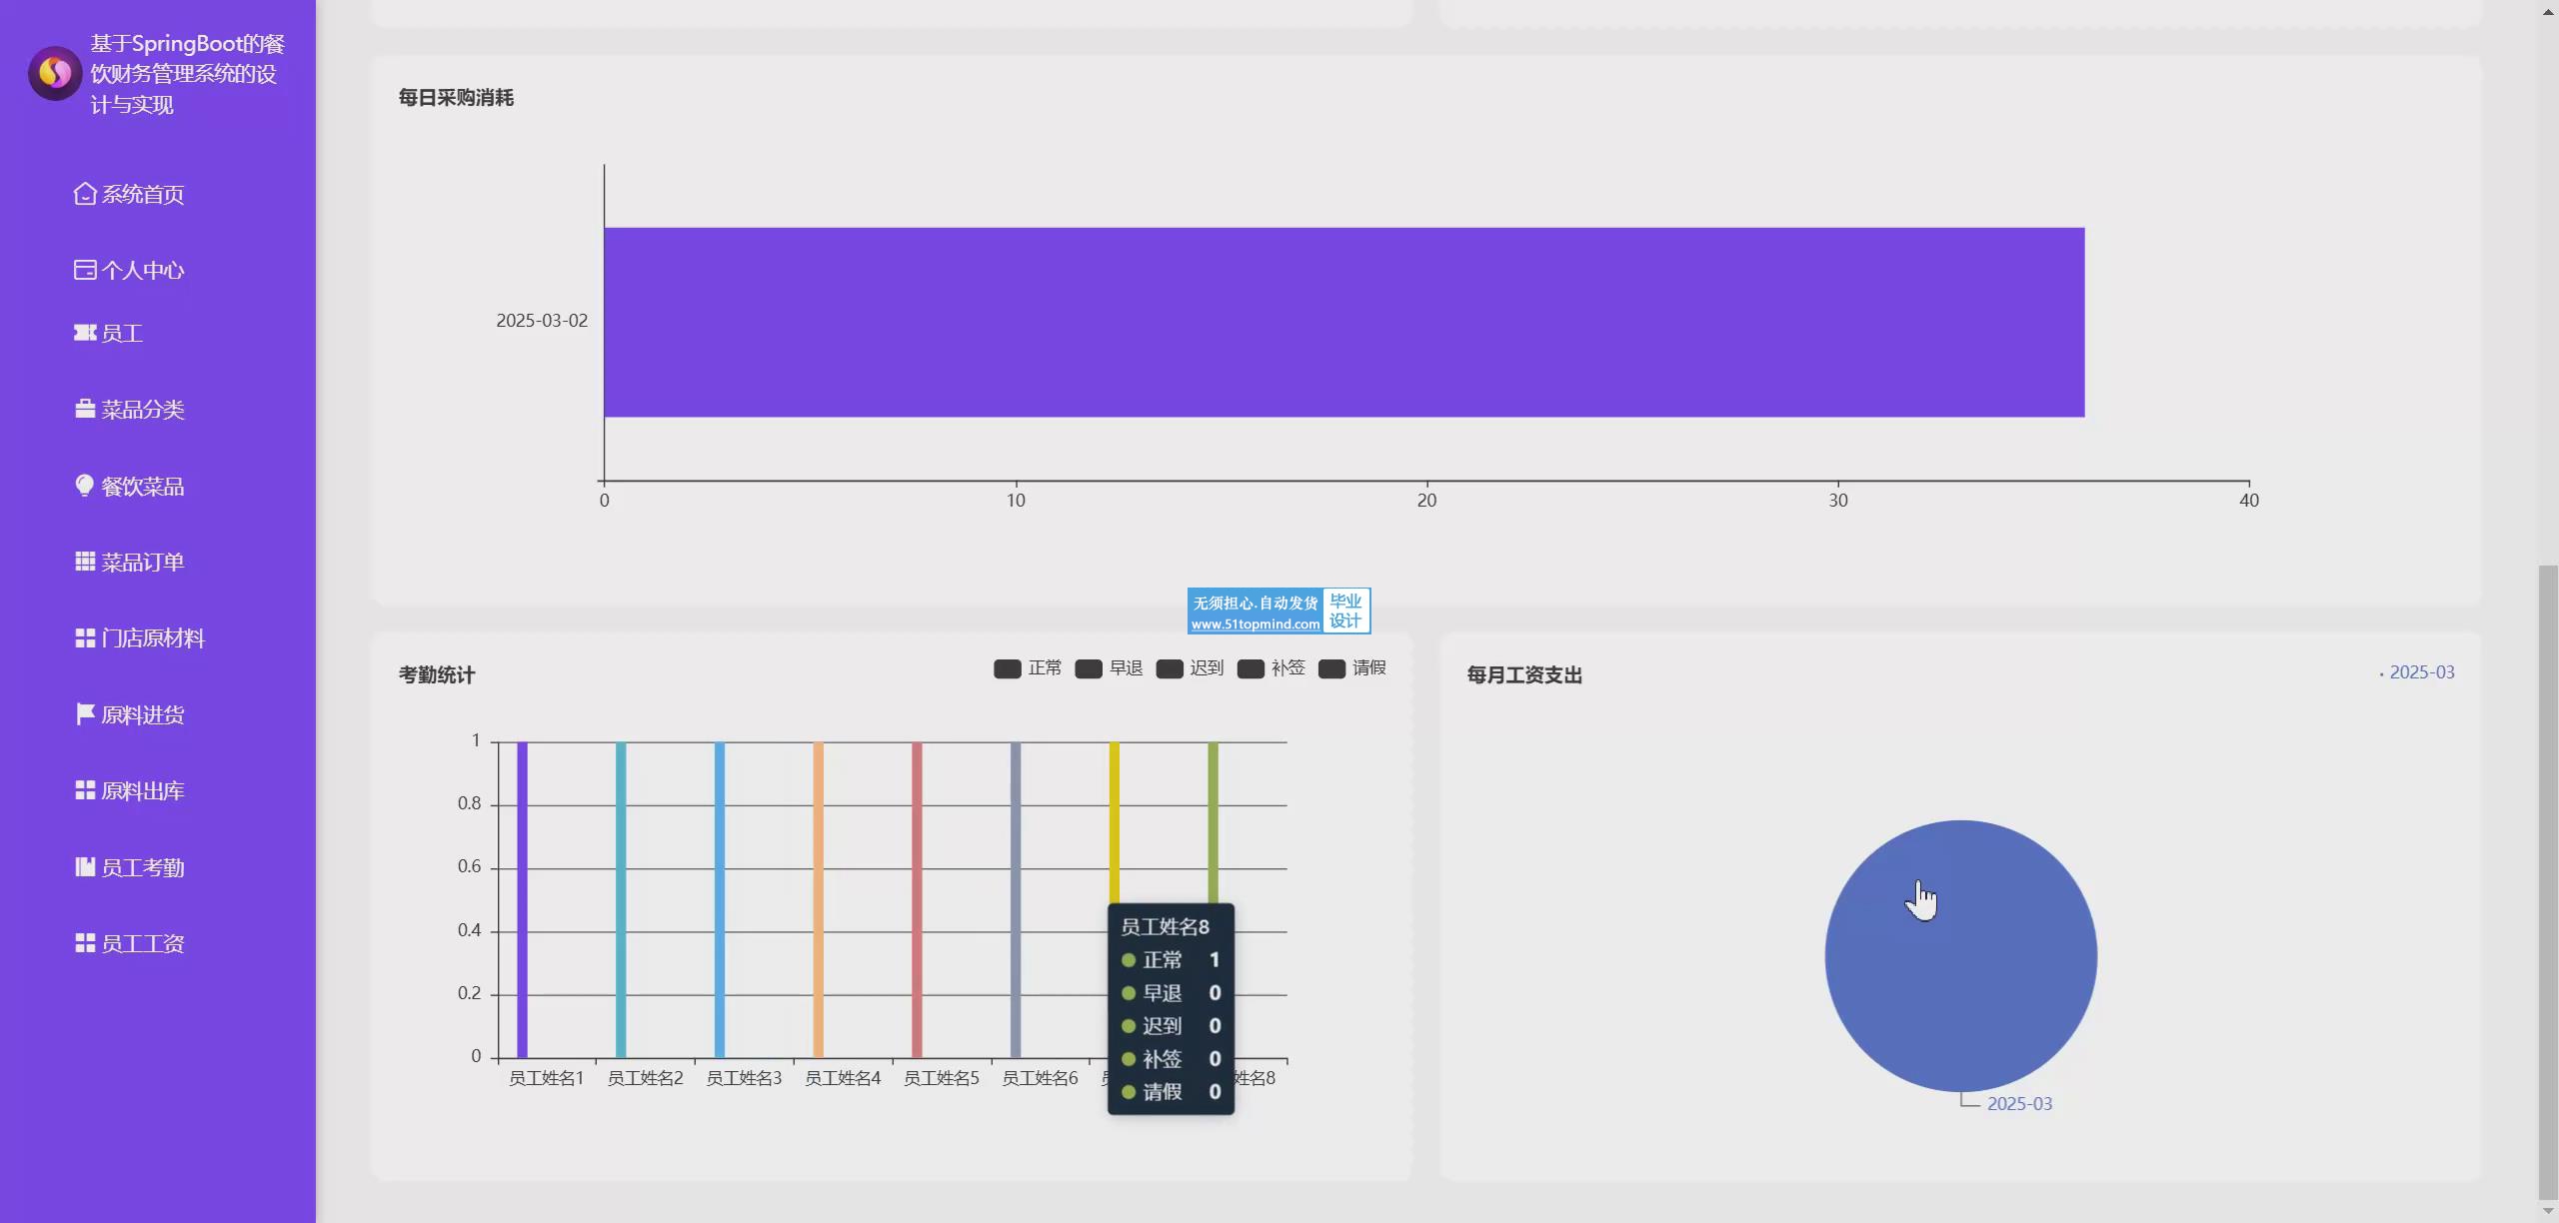This screenshot has width=2559, height=1223.
Task: Click the app logo in sidebar header
Action: click(x=55, y=73)
